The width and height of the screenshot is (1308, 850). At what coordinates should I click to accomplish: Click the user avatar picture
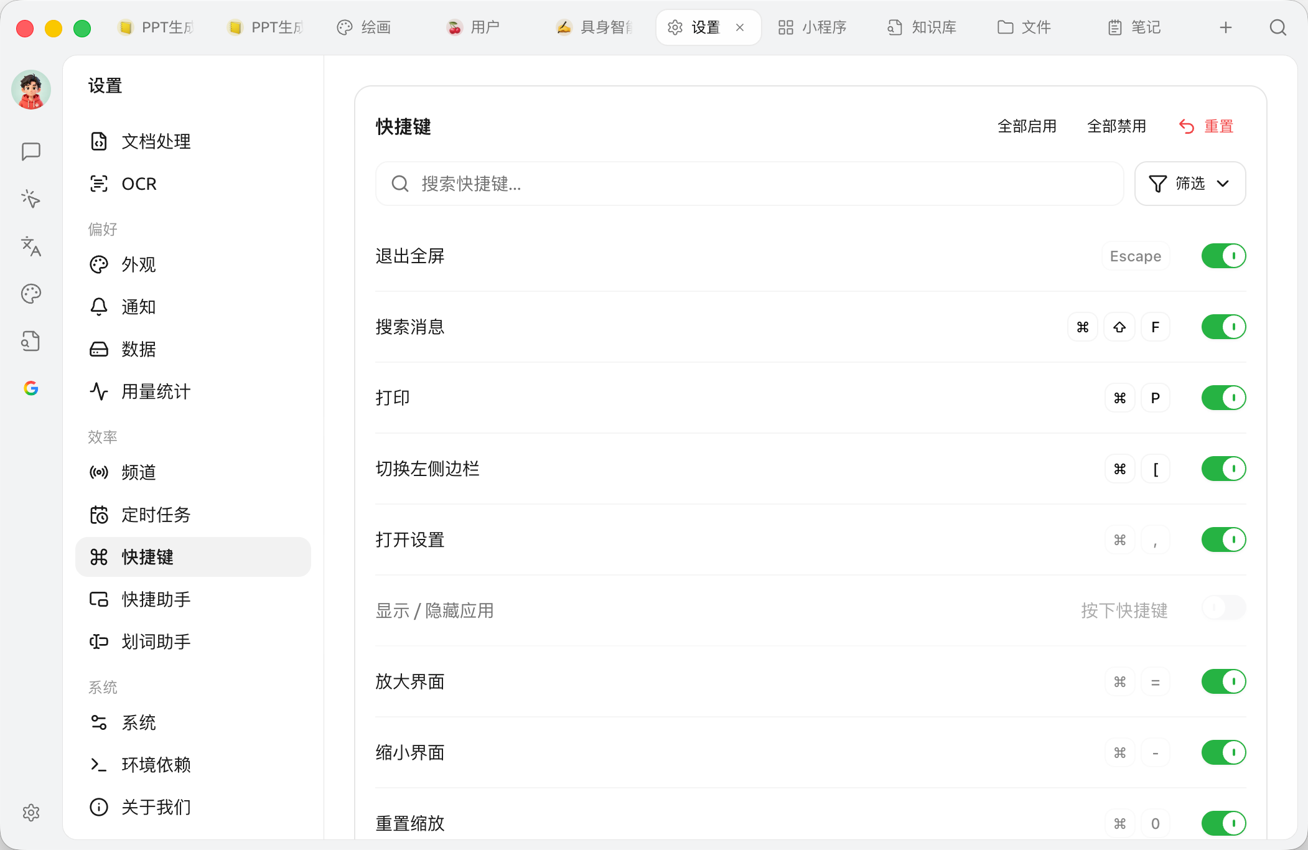[31, 90]
